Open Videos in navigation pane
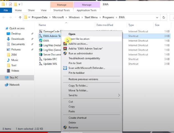Viewport: 174px width, 133px height. (15, 70)
